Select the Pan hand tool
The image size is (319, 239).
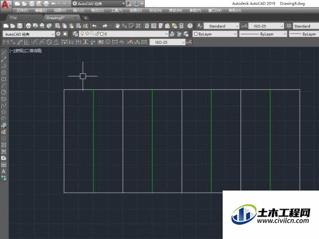[x=117, y=26]
